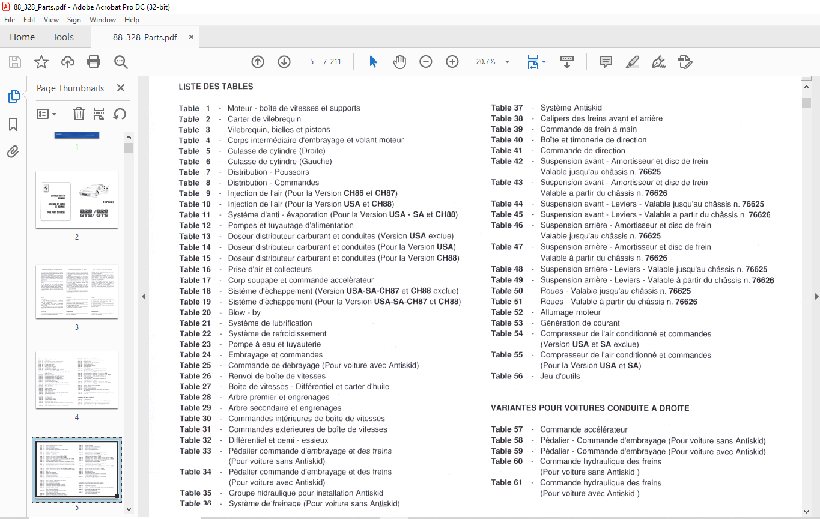This screenshot has height=519, width=820.
Task: Add bookmark star icon in toolbar
Action: 41,62
